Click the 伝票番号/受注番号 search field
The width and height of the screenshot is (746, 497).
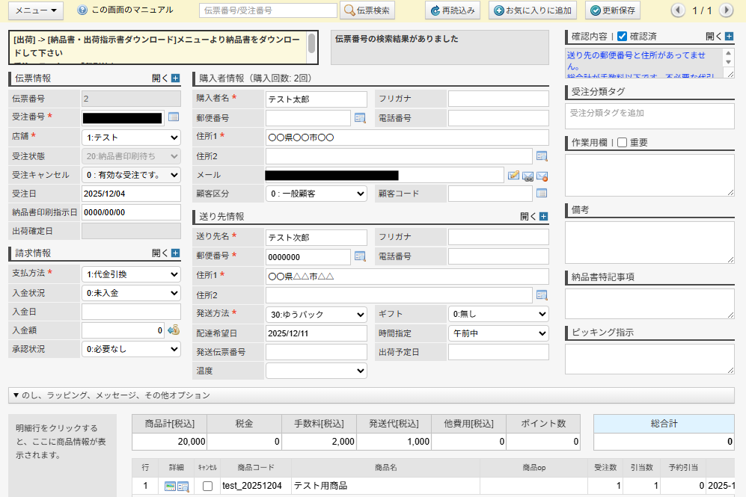(268, 10)
